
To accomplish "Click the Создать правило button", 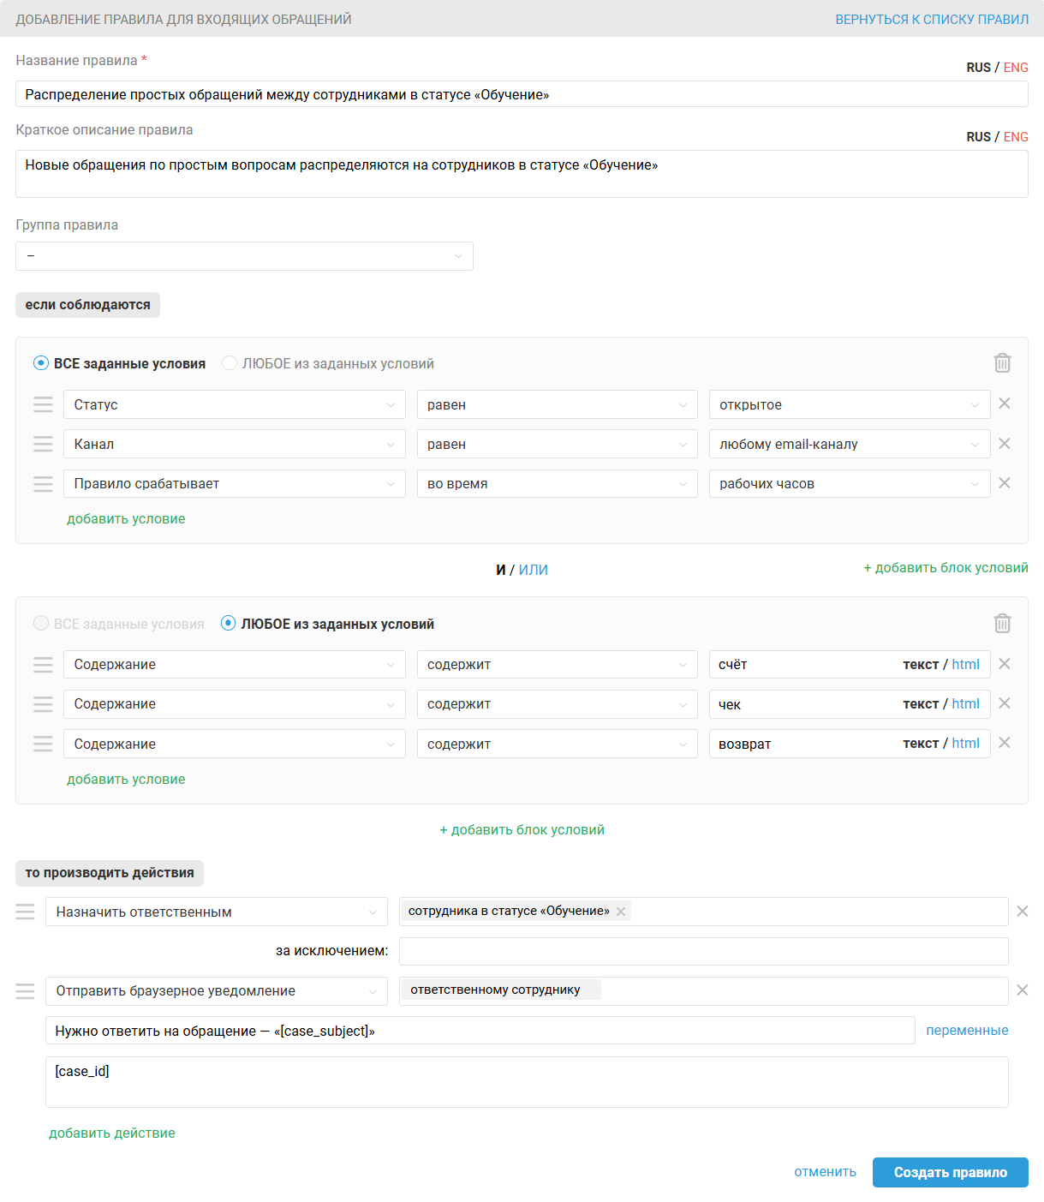I will [950, 1173].
